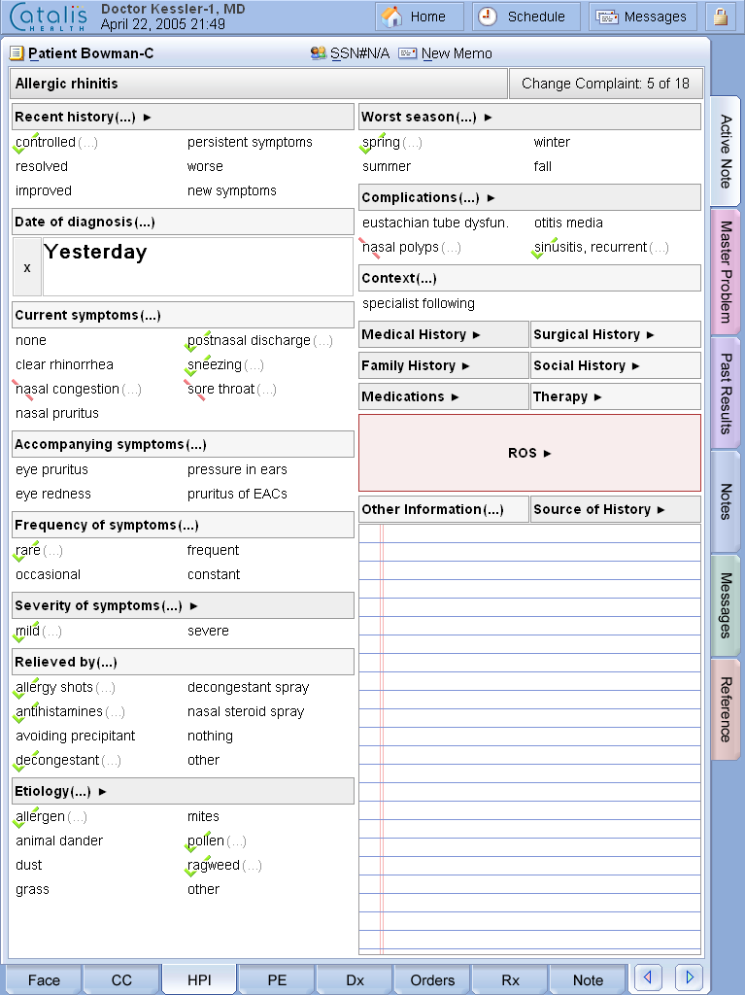Viewport: 745px width, 995px height.
Task: Expand Severity of symptoms header
Action: (x=183, y=605)
